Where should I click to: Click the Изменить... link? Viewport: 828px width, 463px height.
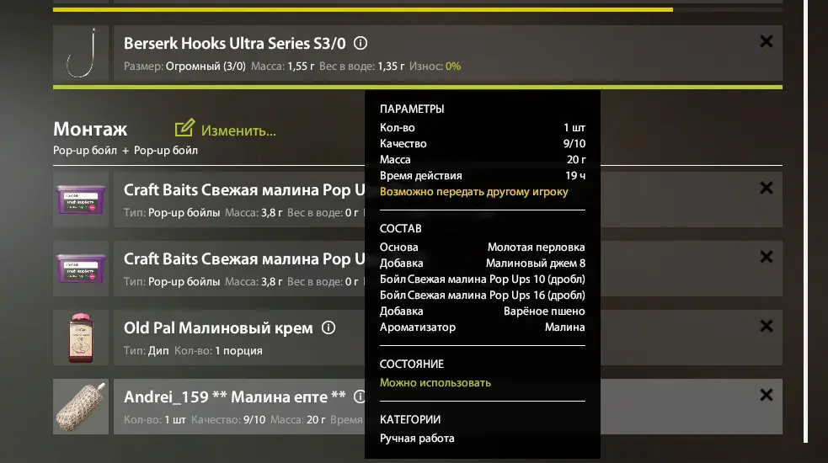[x=238, y=130]
